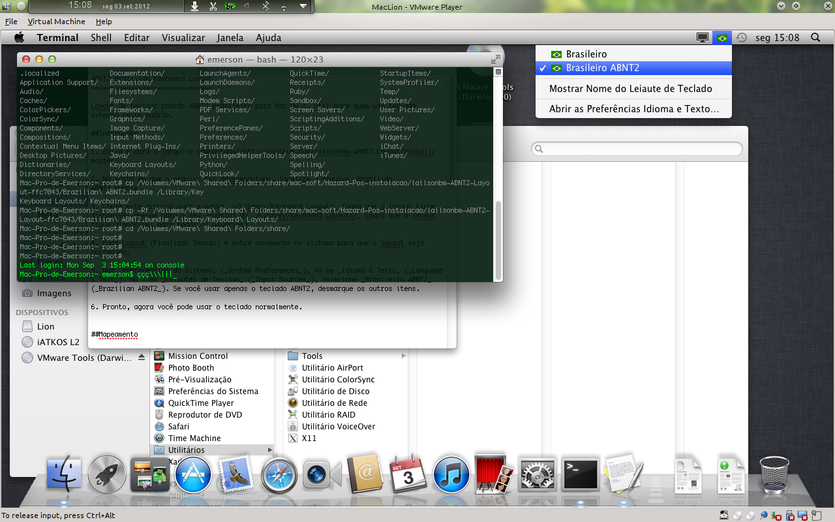Open the Editar menu
This screenshot has width=835, height=522.
click(x=137, y=38)
